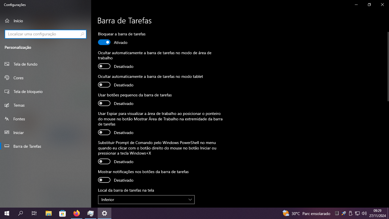Turn on Usar Espiar preview toggle
Viewport: 389px width, 219px height.
tap(104, 132)
